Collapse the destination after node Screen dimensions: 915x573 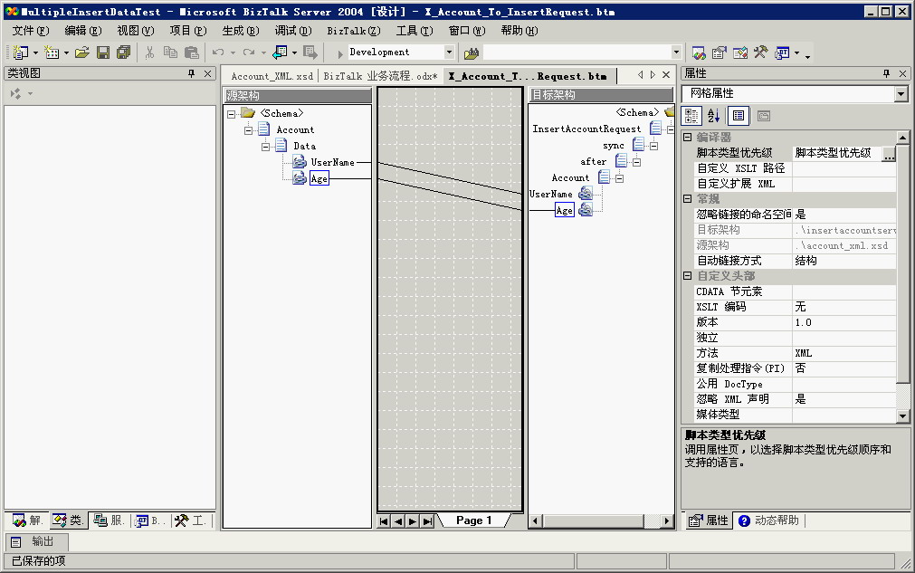point(636,162)
